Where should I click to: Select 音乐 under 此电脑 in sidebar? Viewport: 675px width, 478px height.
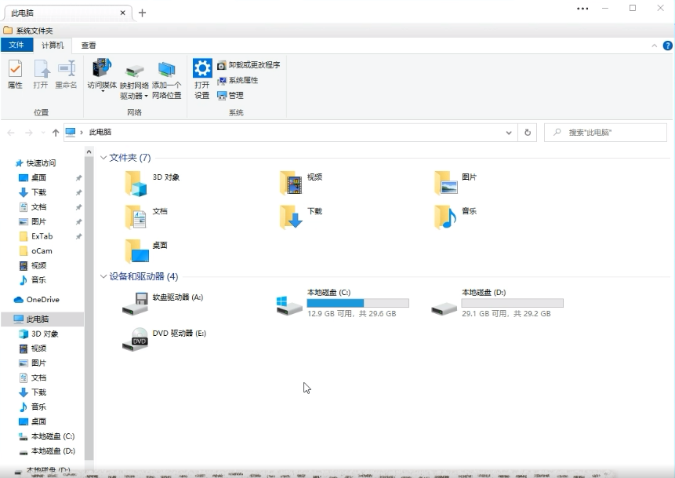(32, 407)
